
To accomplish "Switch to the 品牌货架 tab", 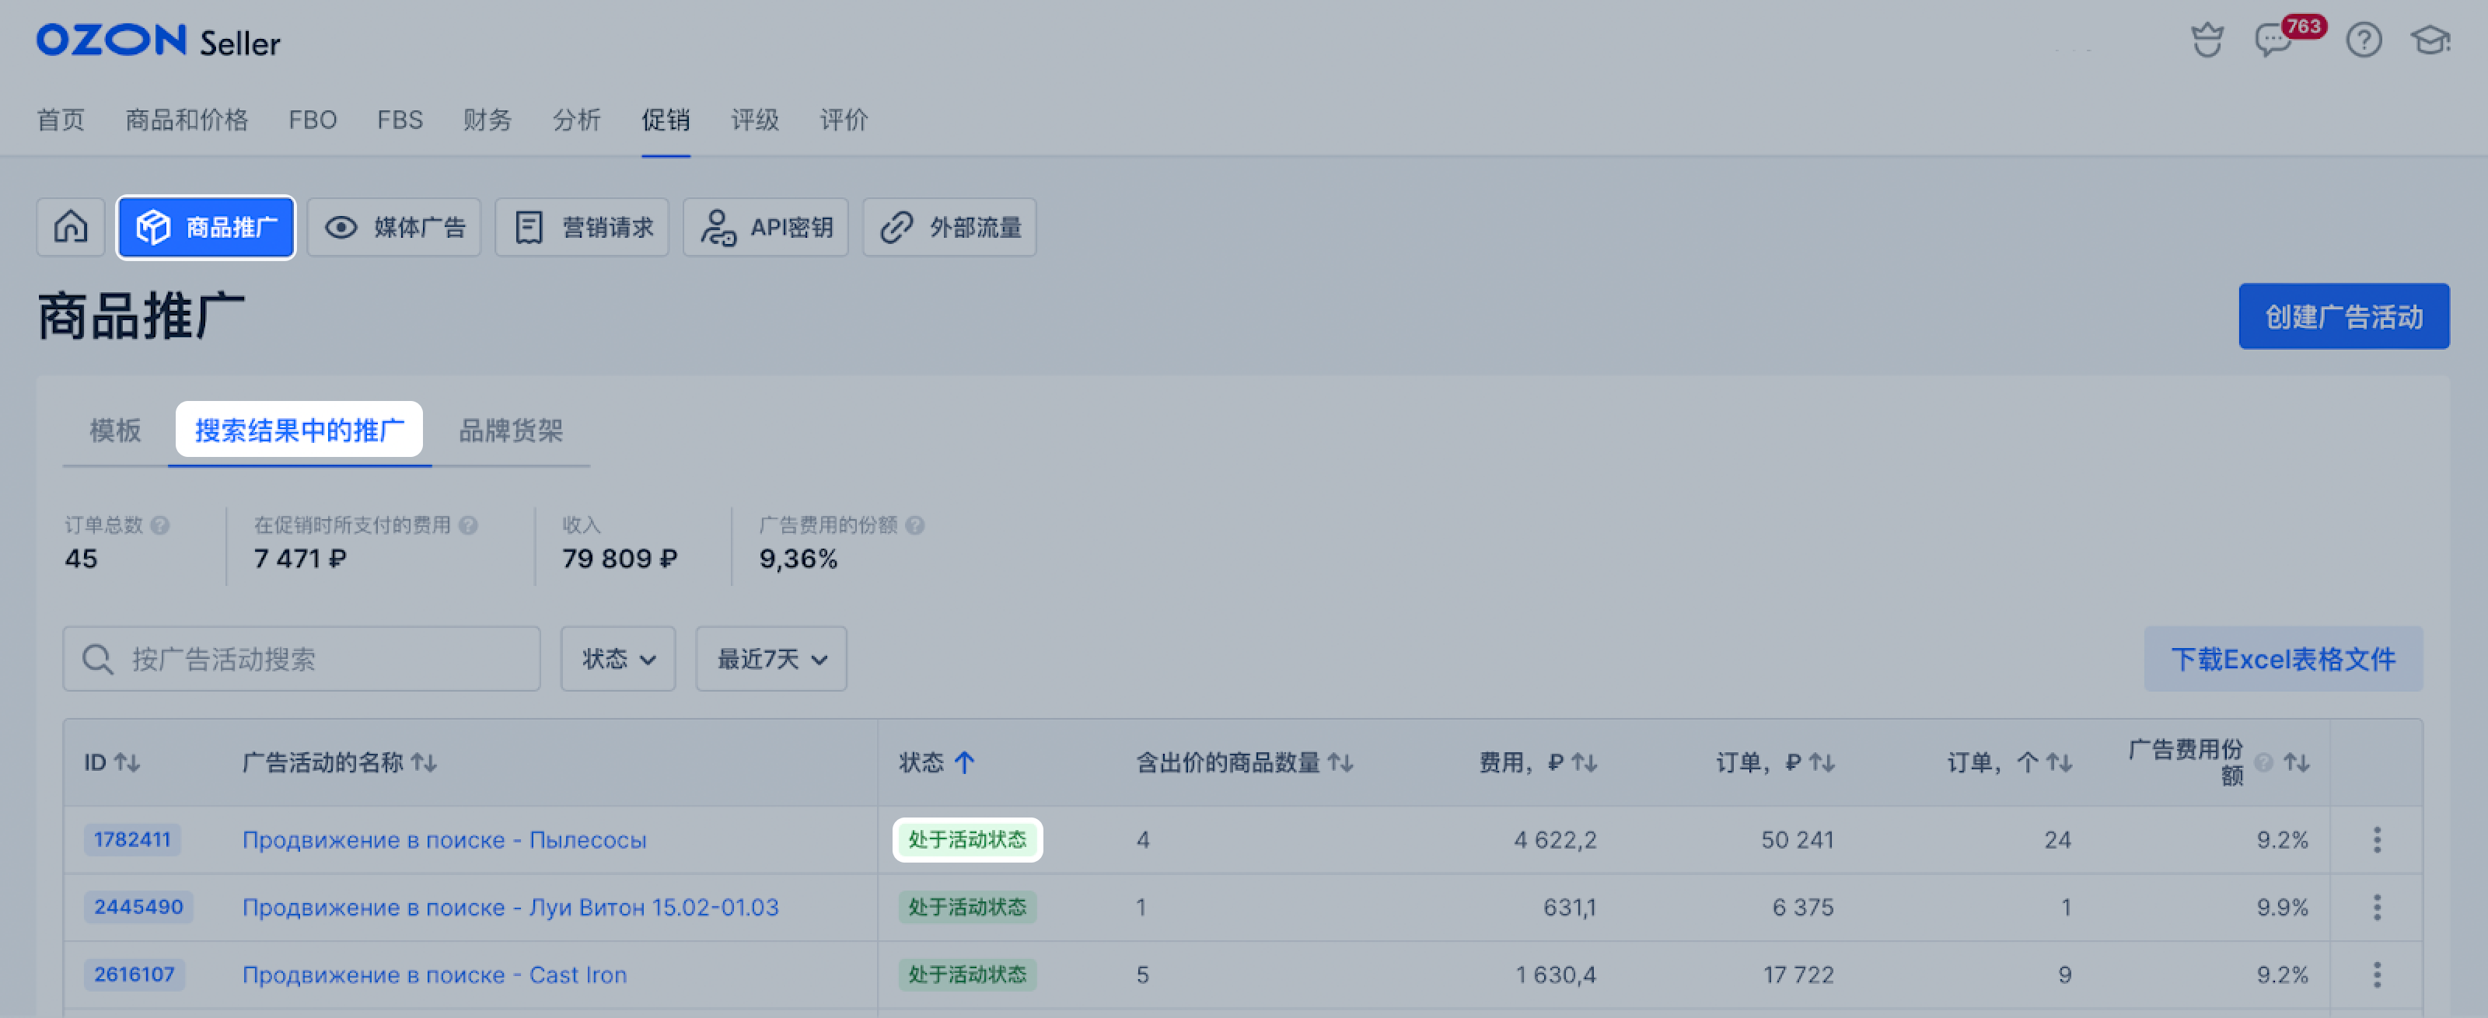I will point(510,431).
